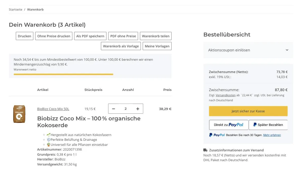Click Zusatzinformationen zum Versand text
This screenshot has height=170, width=302.
point(236,150)
